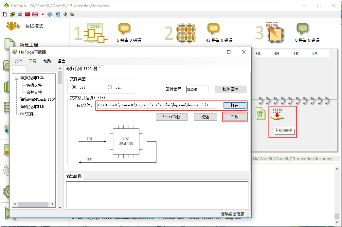
Task: Click the download/program chip icon (下载/编程)
Action: pyautogui.click(x=277, y=114)
